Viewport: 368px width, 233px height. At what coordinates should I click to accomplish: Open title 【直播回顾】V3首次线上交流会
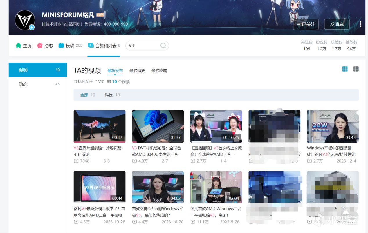tap(216, 151)
